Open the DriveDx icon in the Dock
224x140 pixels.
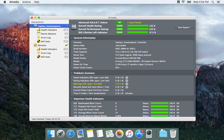pyautogui.click(x=149, y=134)
